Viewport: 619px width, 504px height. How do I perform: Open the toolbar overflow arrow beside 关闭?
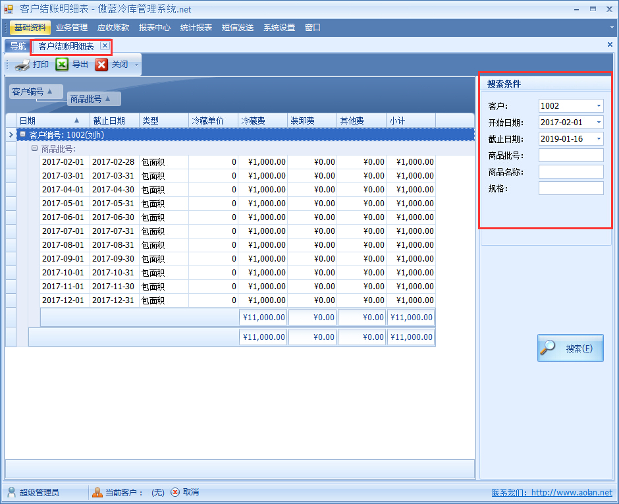click(x=136, y=65)
